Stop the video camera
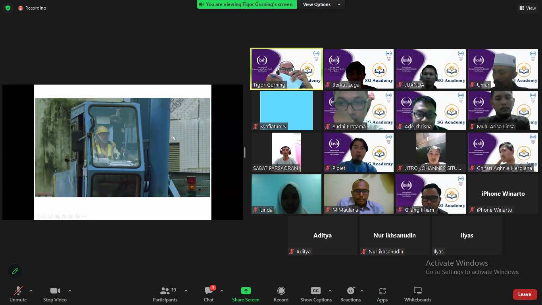 (55, 294)
